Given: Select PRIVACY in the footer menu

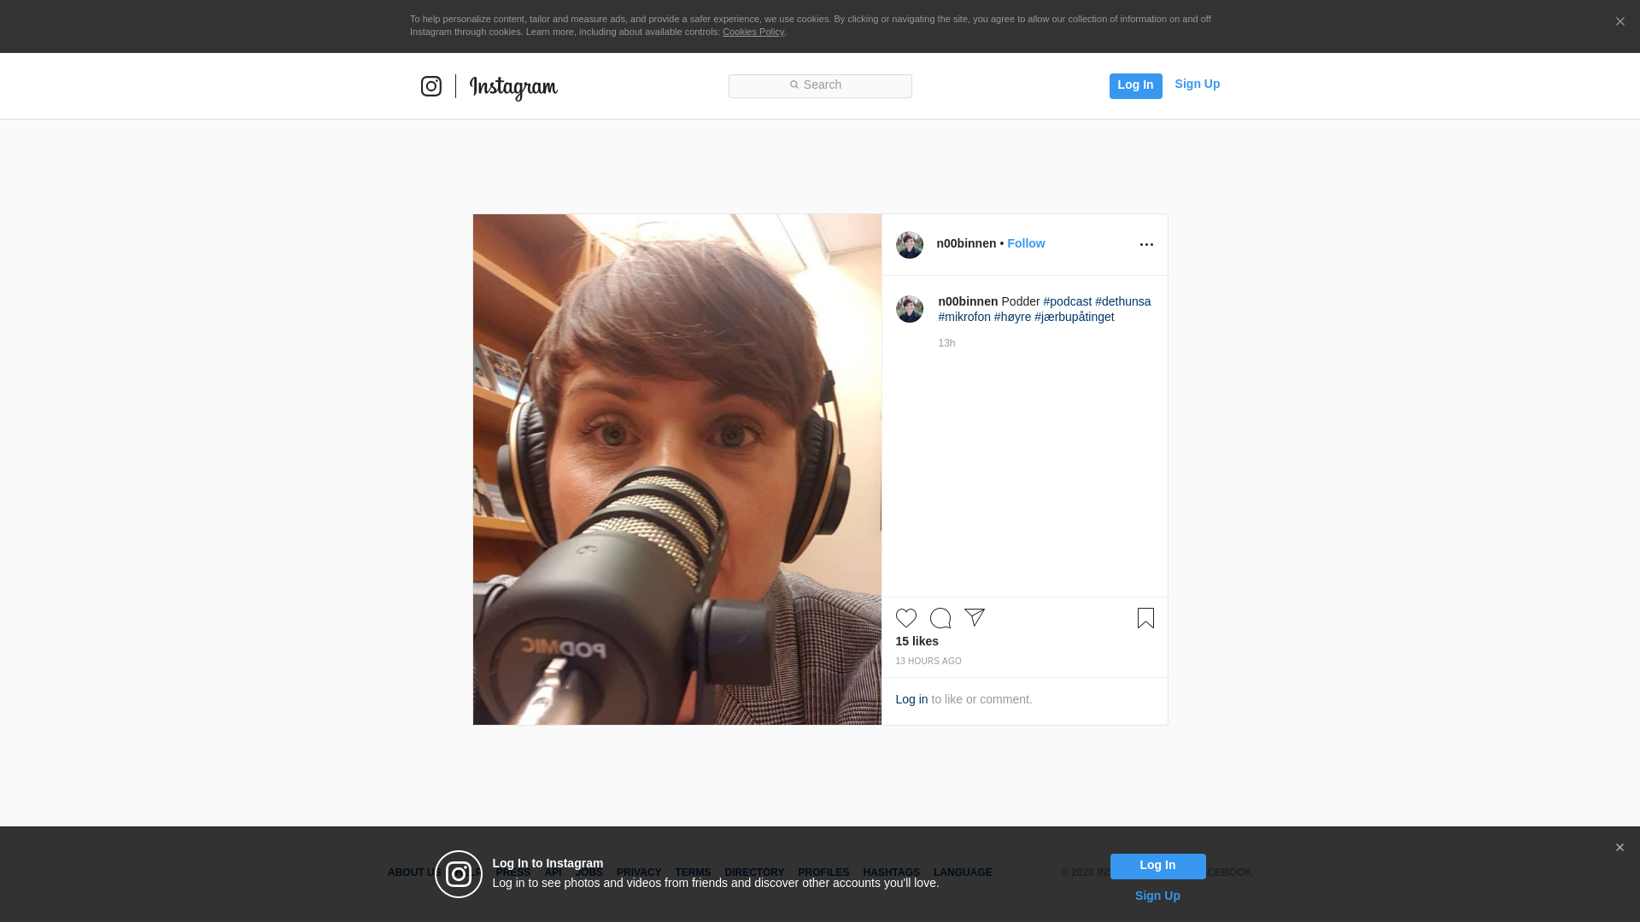Looking at the screenshot, I should [638, 872].
